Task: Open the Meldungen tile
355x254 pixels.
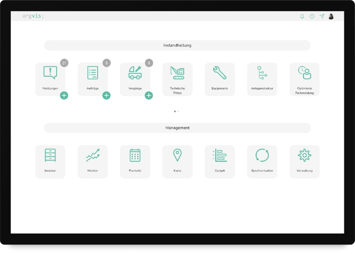Action: (x=50, y=79)
